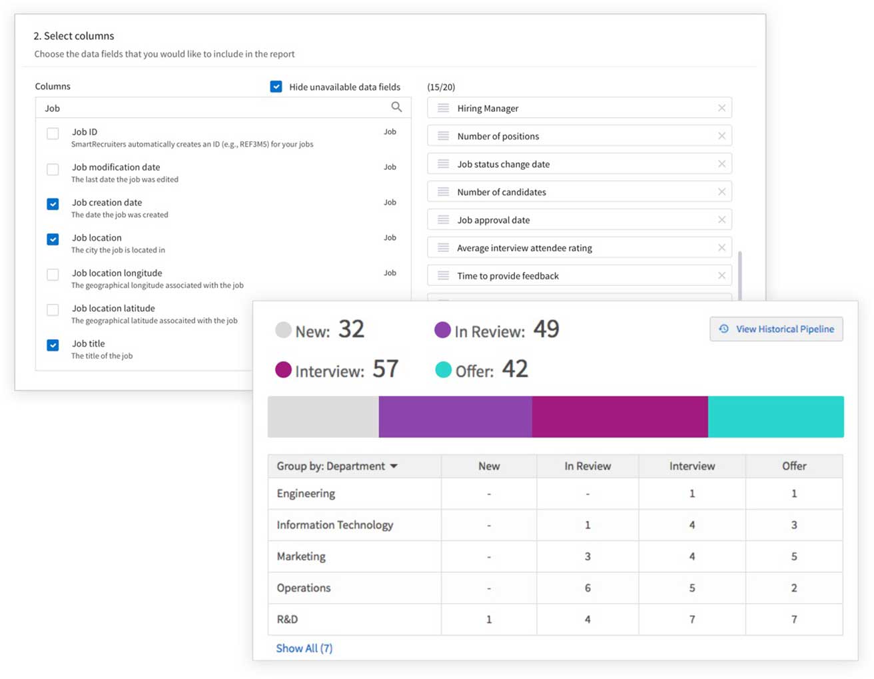874x679 pixels.
Task: Click View Historical Pipeline button
Action: coord(776,329)
